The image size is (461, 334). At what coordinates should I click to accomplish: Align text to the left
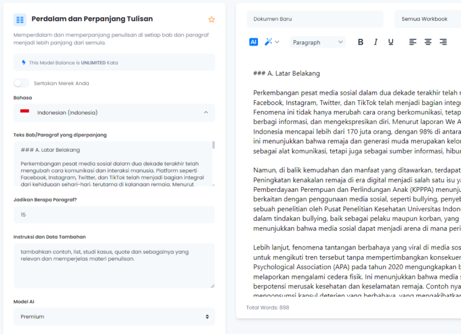(413, 42)
